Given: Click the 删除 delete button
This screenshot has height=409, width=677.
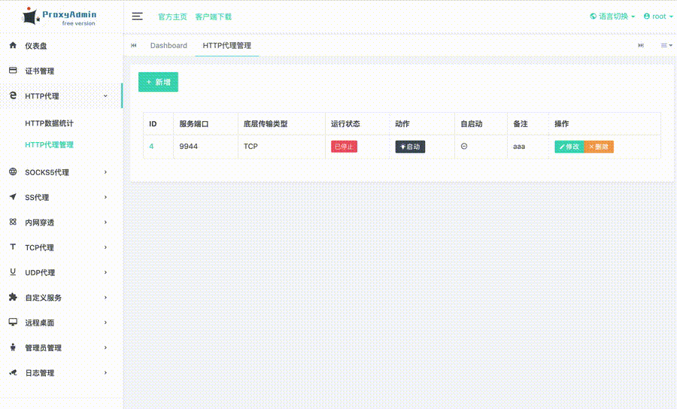Looking at the screenshot, I should click(x=599, y=147).
